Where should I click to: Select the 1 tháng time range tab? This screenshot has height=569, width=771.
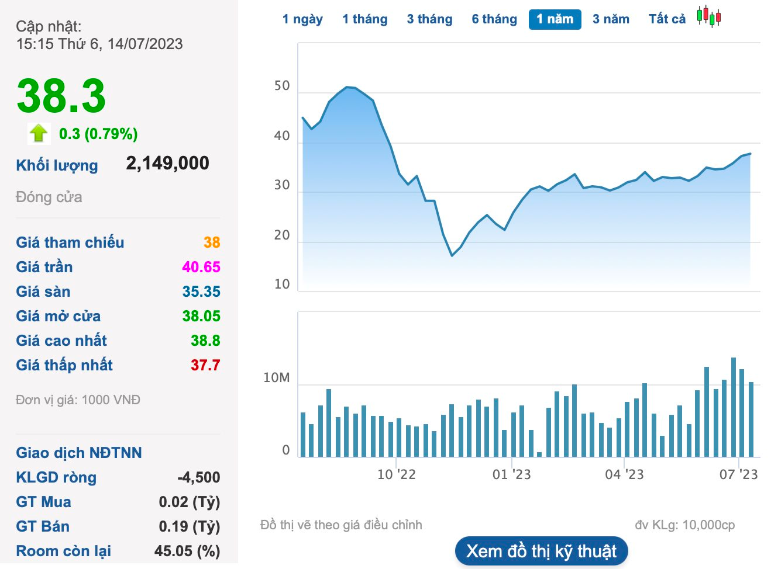coord(365,19)
